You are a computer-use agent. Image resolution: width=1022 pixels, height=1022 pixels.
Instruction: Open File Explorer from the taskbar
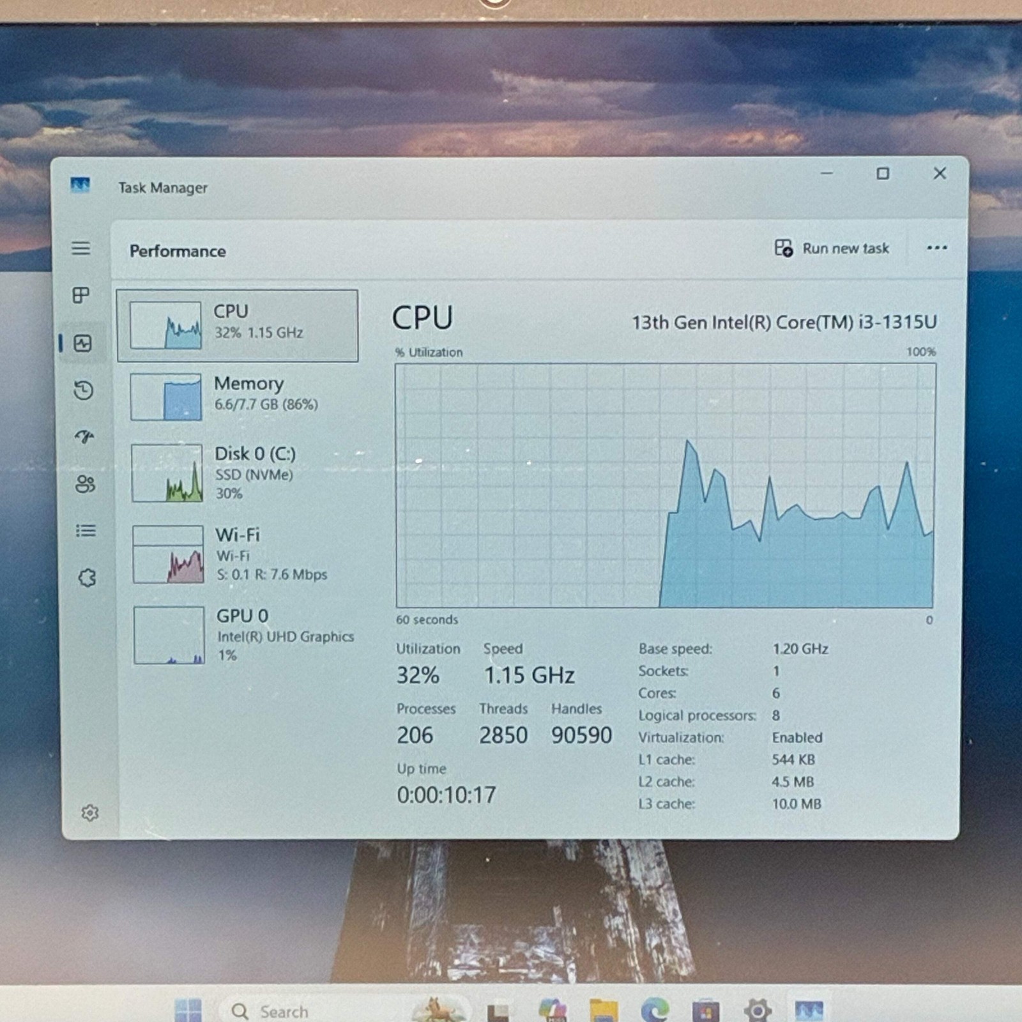(x=604, y=1011)
